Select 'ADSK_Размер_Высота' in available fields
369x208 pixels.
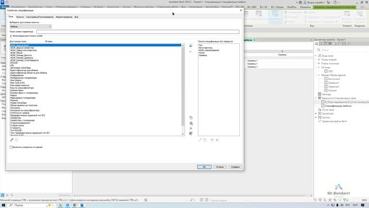tap(21, 55)
